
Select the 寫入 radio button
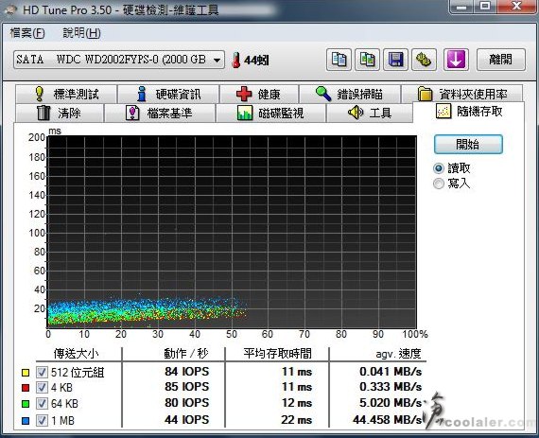click(439, 184)
